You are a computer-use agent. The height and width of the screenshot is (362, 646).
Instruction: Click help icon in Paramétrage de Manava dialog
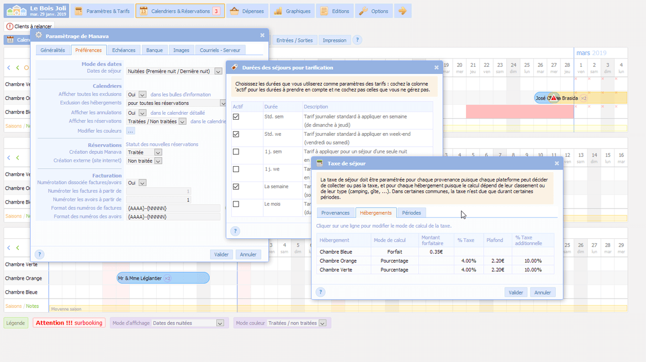[39, 254]
